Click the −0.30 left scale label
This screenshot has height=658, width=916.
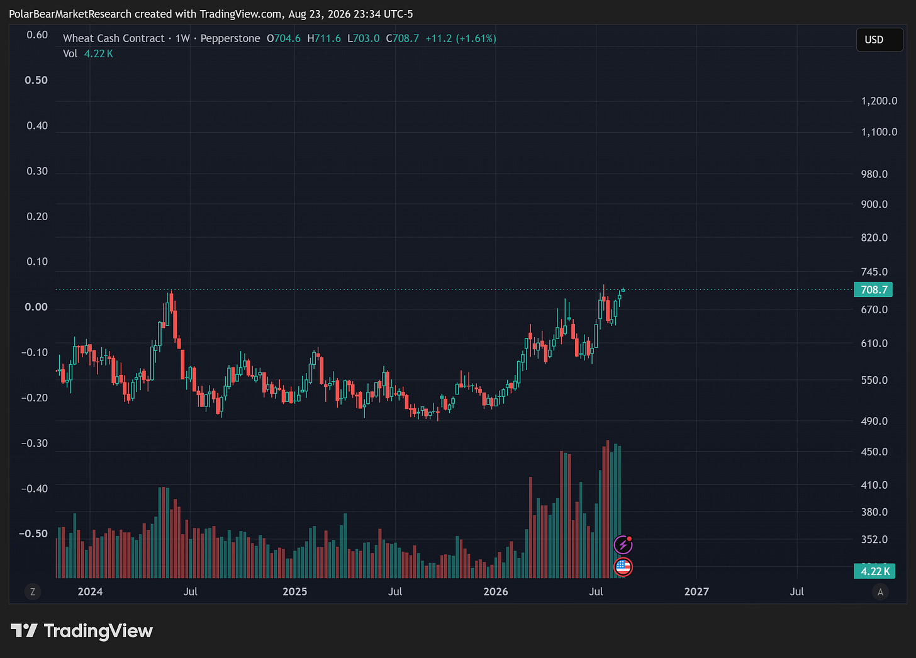point(35,443)
